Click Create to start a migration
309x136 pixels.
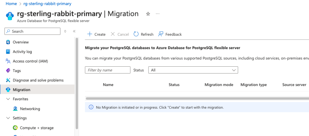pos(96,34)
